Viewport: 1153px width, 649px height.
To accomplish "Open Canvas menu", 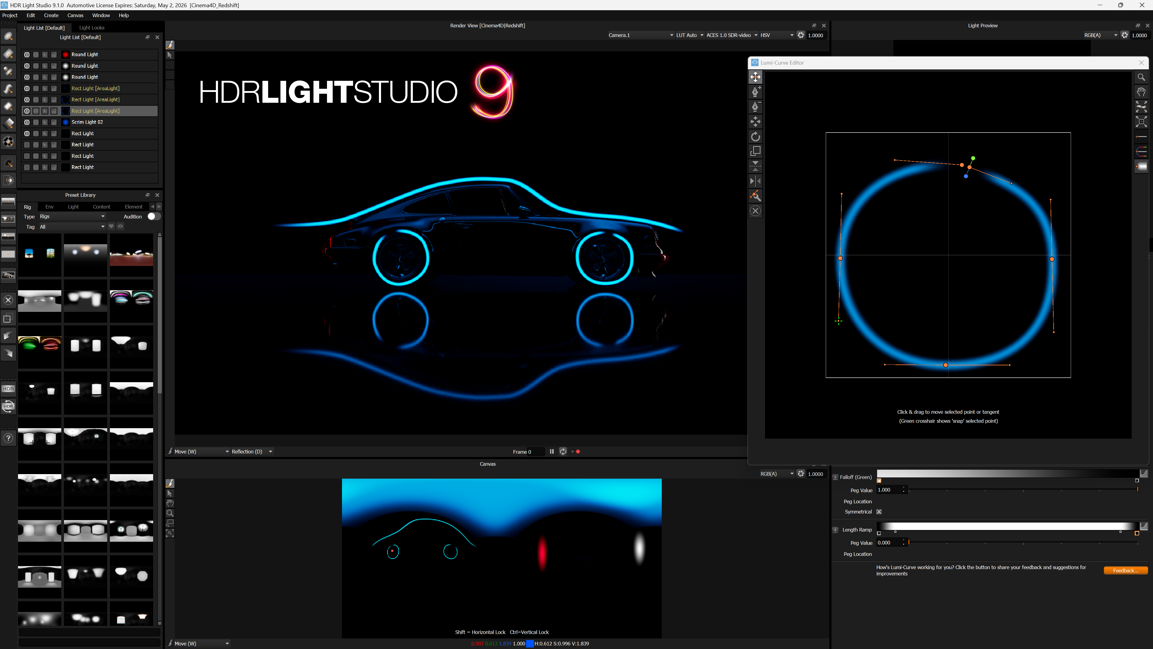I will (75, 15).
